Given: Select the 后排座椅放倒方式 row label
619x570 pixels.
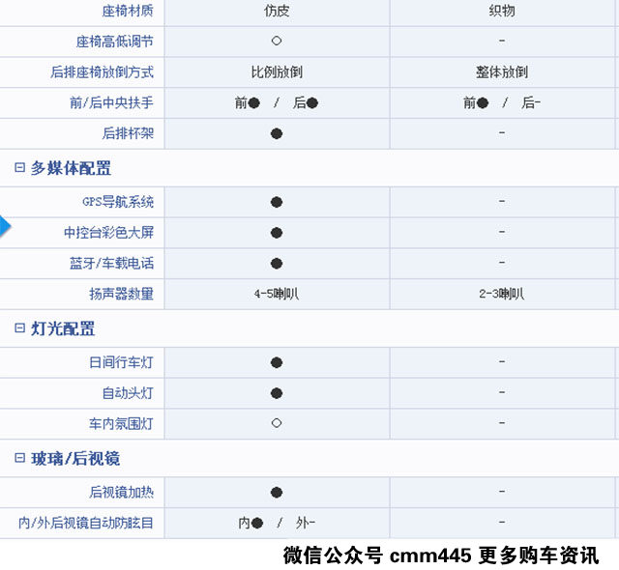Looking at the screenshot, I should [x=102, y=72].
